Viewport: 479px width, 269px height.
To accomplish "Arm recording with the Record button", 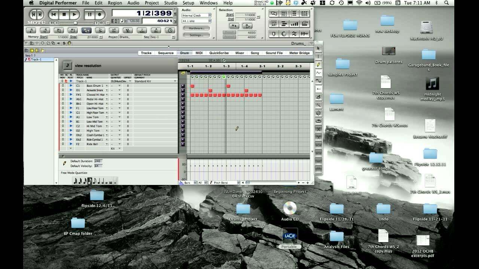I will pyautogui.click(x=100, y=15).
